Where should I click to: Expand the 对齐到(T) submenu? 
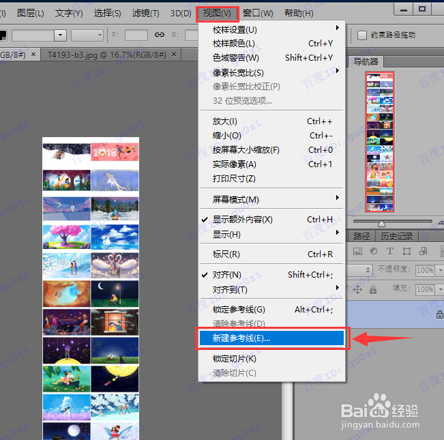point(272,290)
